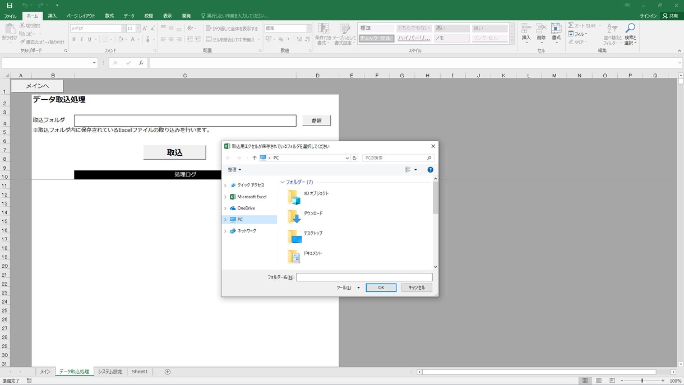Click the Percent Style icon
This screenshot has height=385, width=684.
coord(281,40)
